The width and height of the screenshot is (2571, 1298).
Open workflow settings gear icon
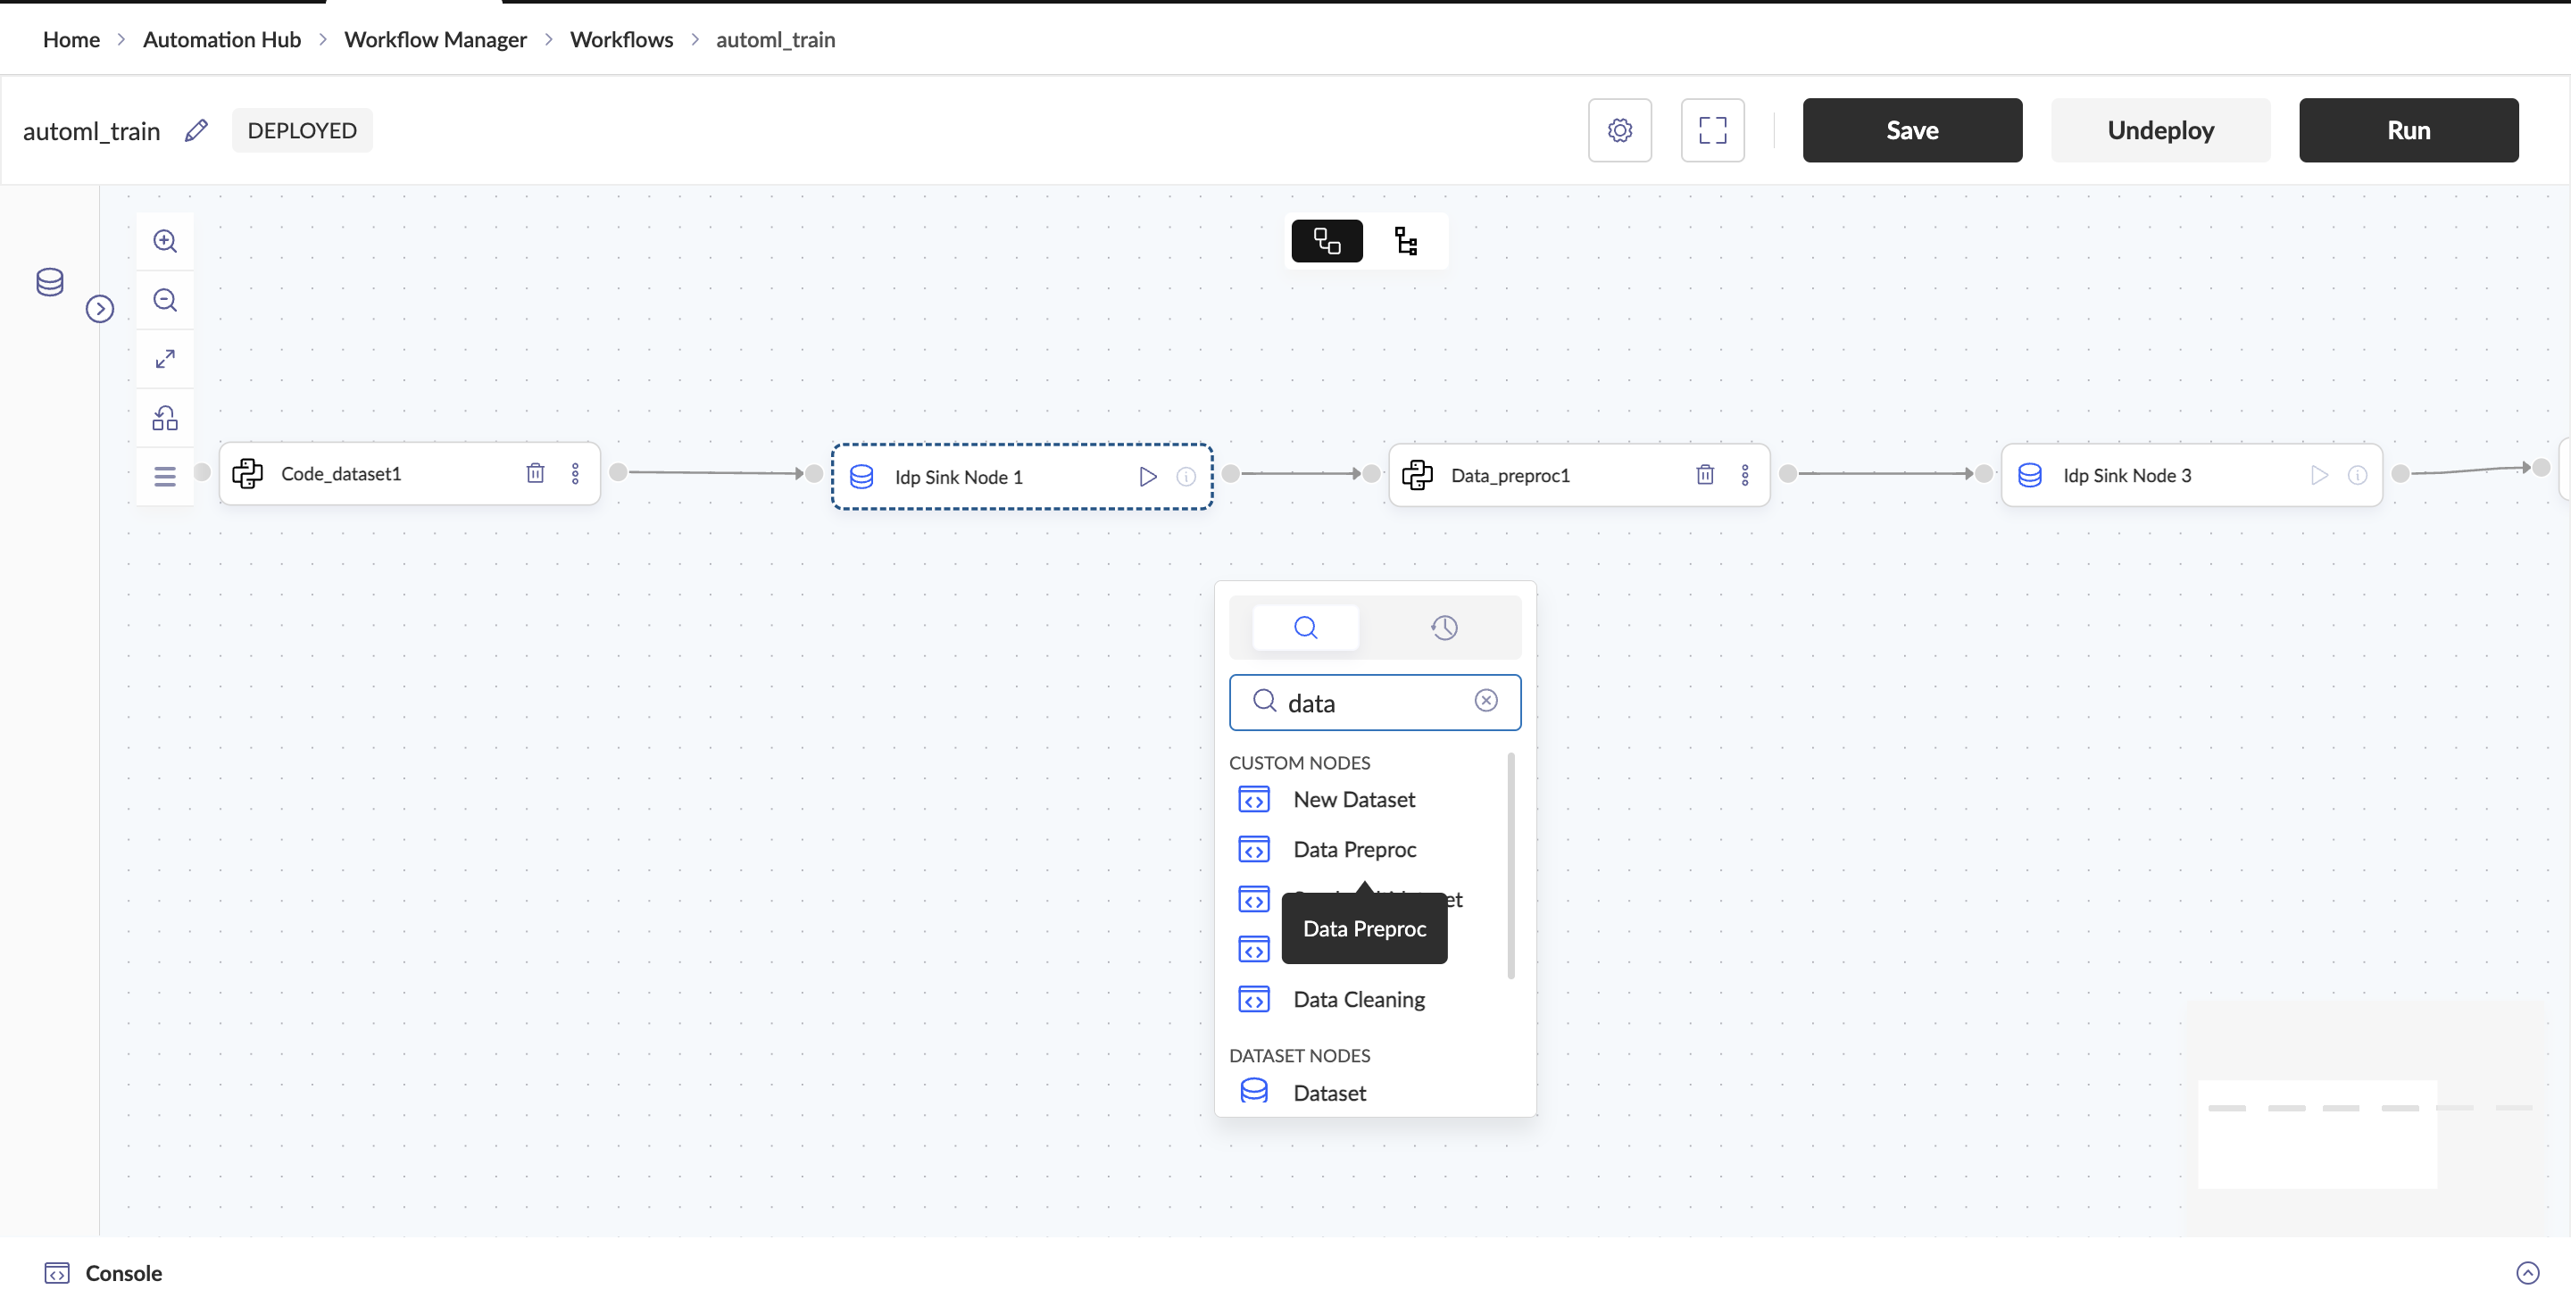1618,130
